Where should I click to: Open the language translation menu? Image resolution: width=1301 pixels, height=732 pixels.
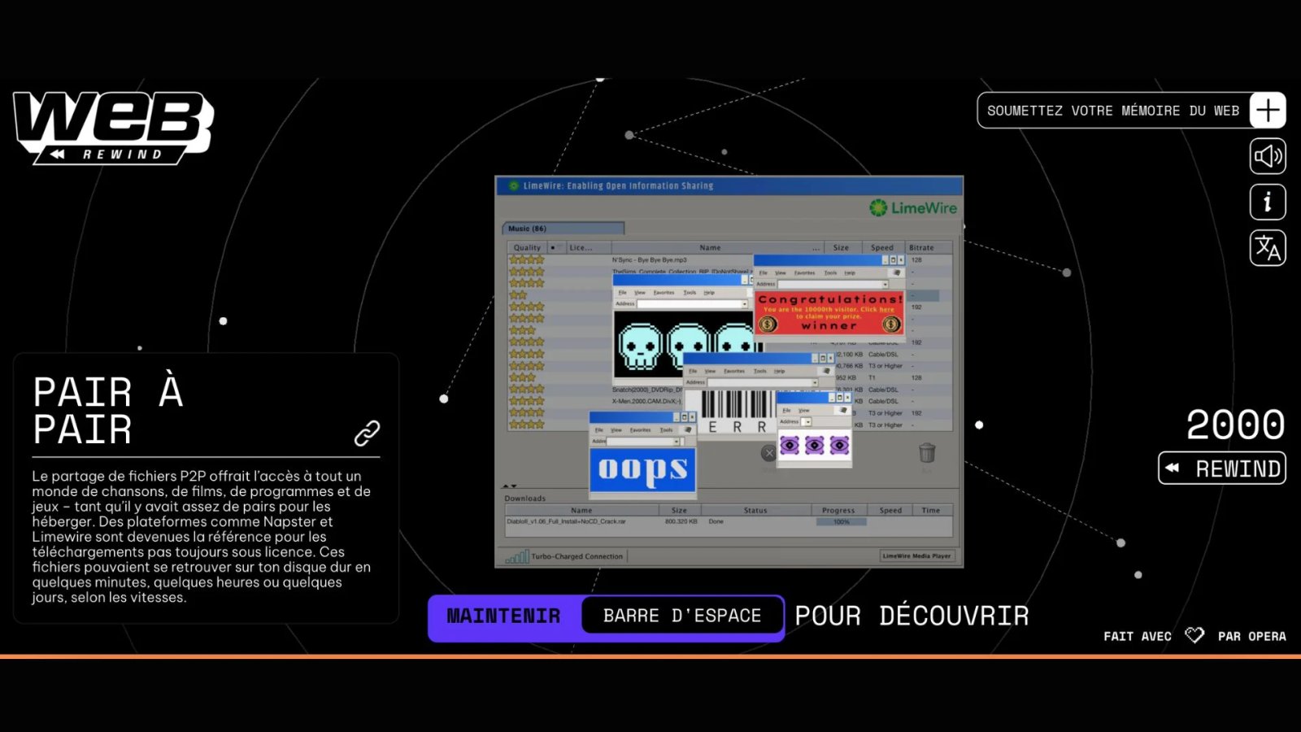coord(1267,247)
